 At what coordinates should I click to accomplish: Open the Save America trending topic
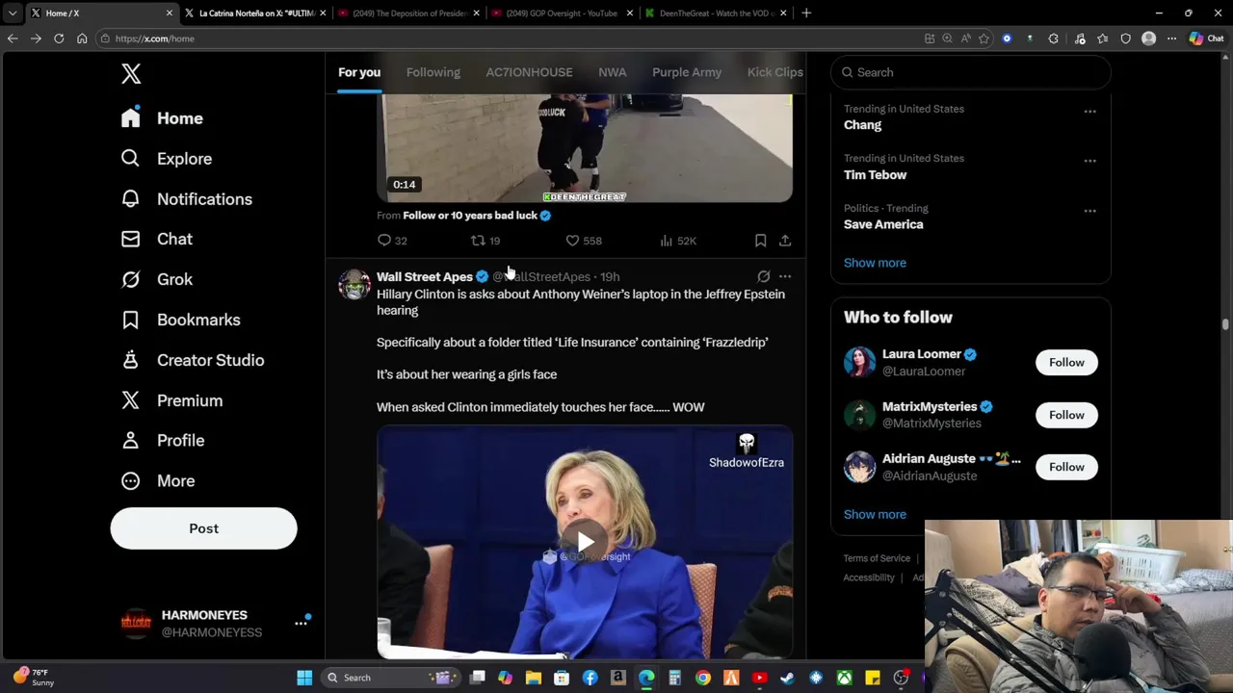pyautogui.click(x=883, y=224)
